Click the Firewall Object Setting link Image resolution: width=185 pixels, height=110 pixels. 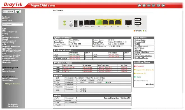(x=143, y=56)
